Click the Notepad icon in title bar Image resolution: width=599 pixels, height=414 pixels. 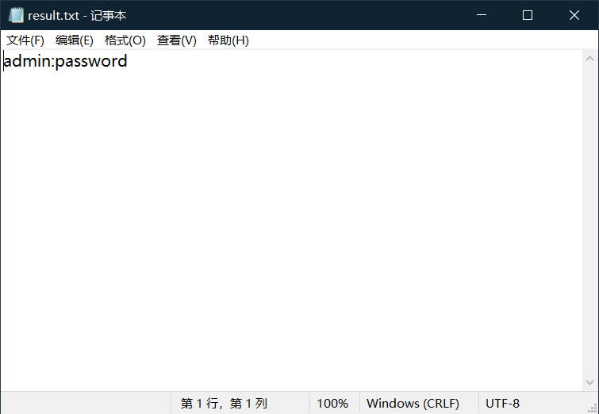tap(16, 15)
